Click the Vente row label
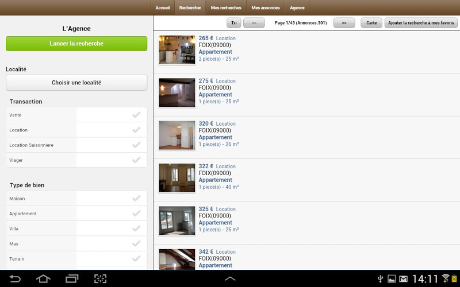The height and width of the screenshot is (287, 460). point(16,115)
